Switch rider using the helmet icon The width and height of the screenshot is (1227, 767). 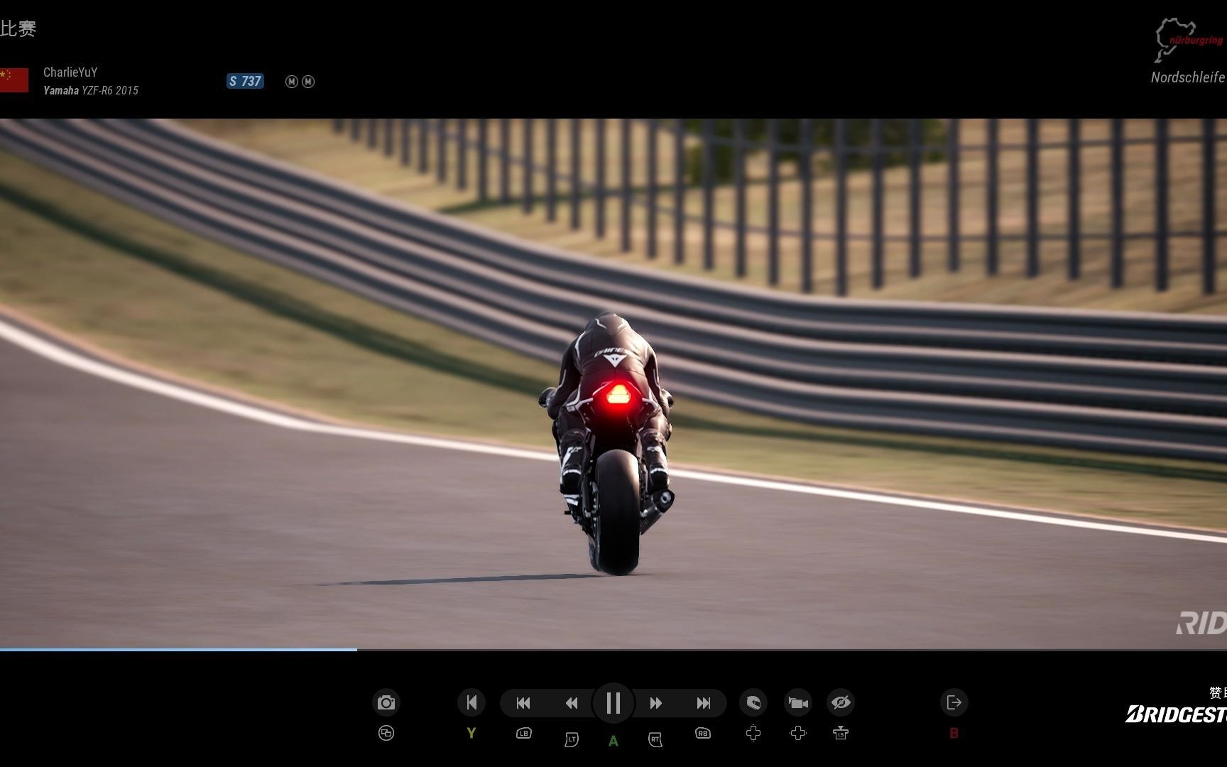click(x=753, y=703)
